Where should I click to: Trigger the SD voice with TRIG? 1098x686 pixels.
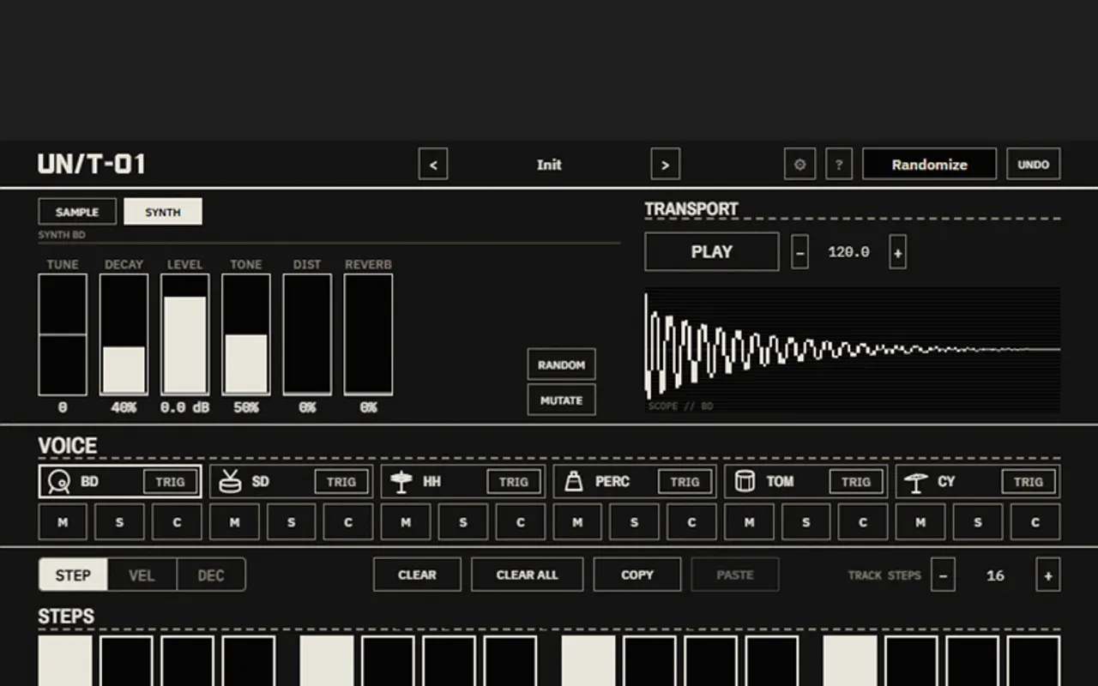(341, 482)
